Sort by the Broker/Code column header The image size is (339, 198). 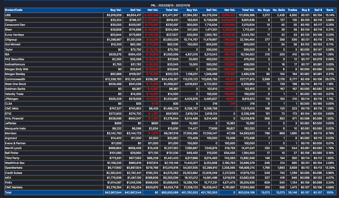(14, 10)
